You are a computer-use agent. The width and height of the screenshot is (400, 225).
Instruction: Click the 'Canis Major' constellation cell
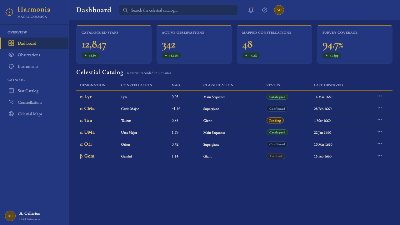(x=130, y=109)
